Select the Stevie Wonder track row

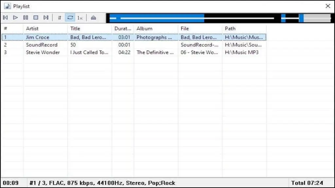coord(134,53)
